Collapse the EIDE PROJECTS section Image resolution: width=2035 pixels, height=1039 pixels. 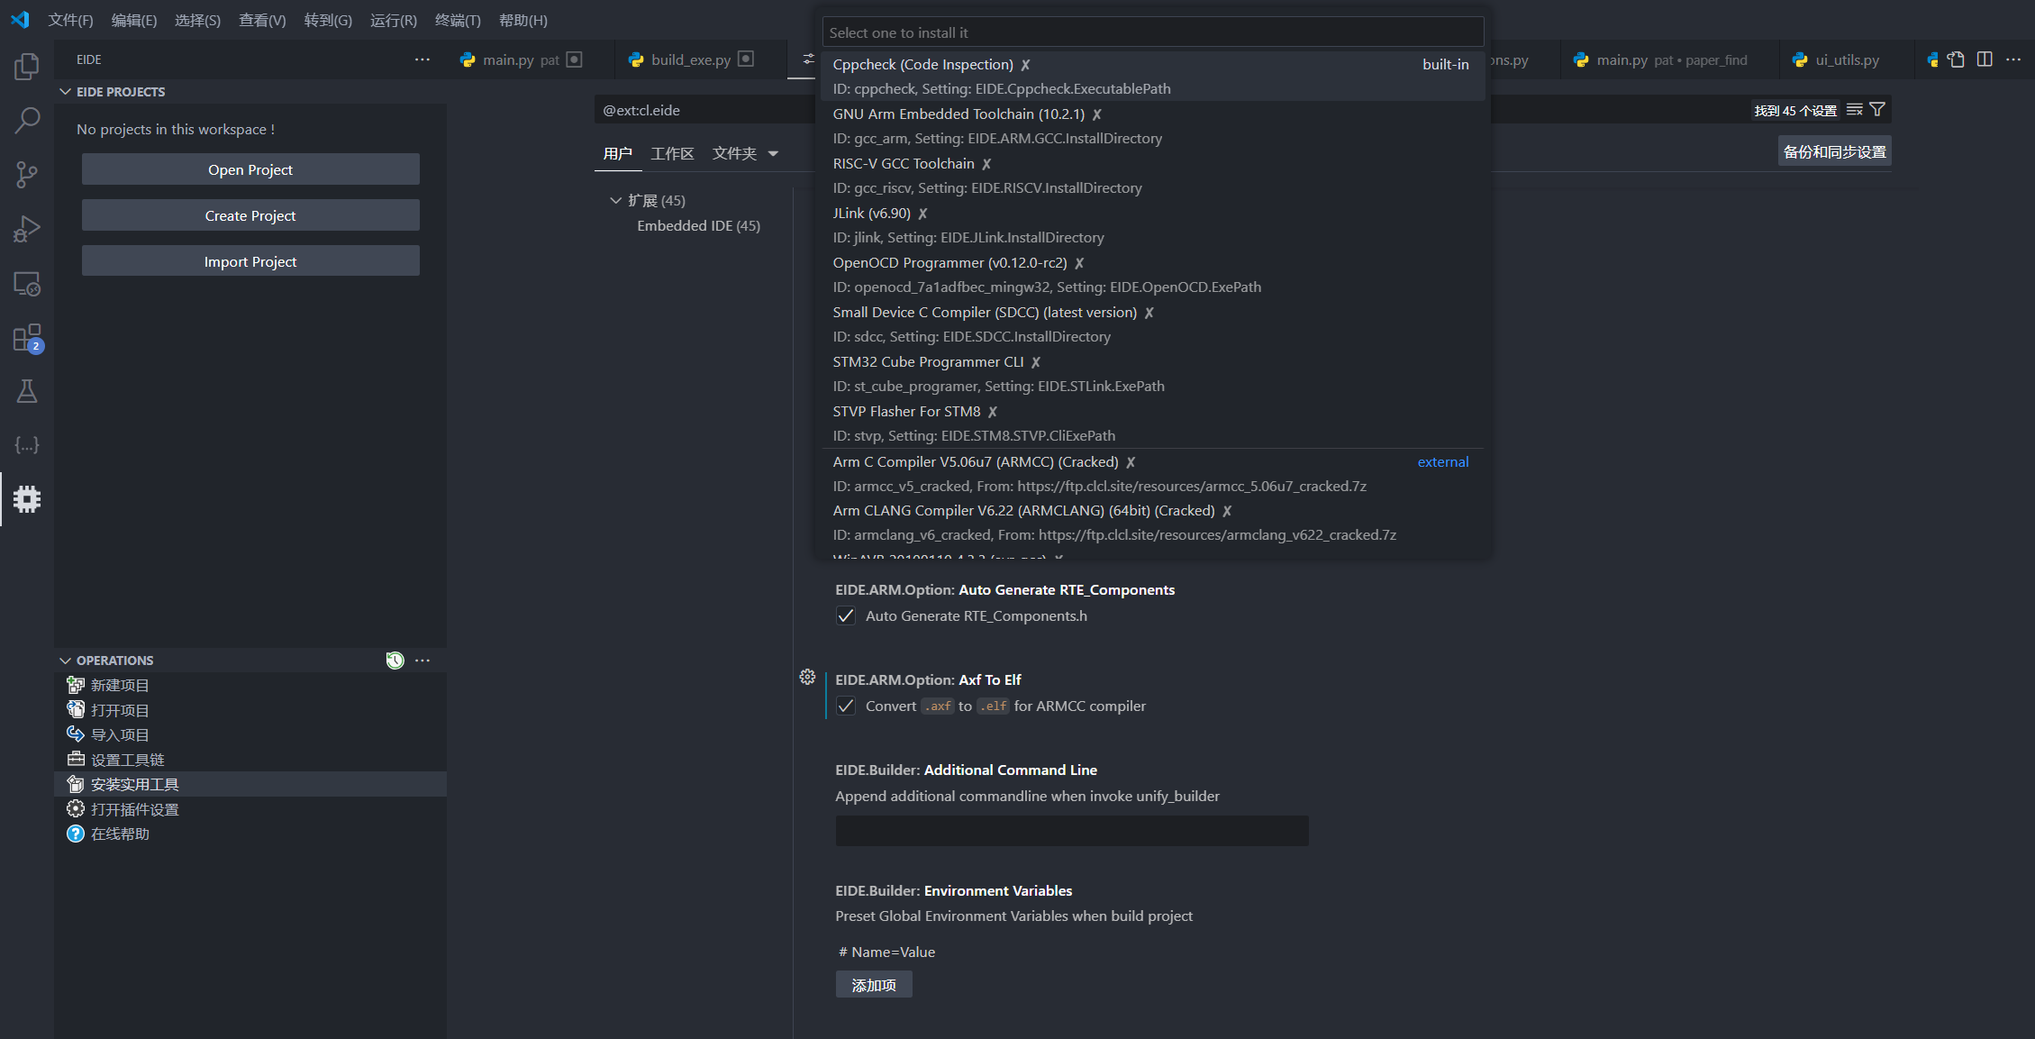pyautogui.click(x=65, y=91)
